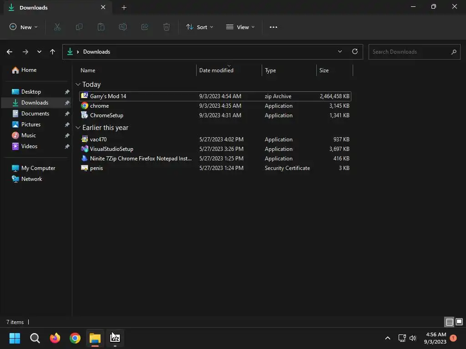
Task: Open the Windows Start menu
Action: tap(15, 338)
